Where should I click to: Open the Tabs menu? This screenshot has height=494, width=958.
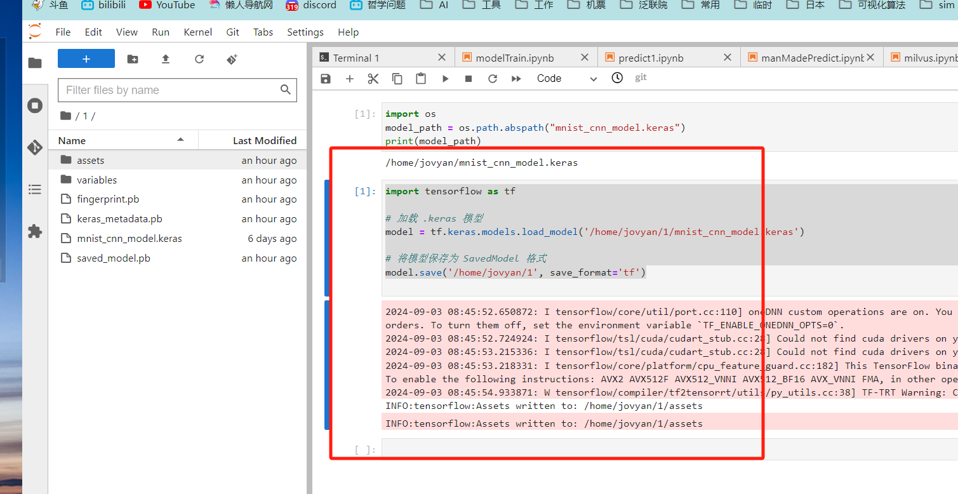coord(263,32)
